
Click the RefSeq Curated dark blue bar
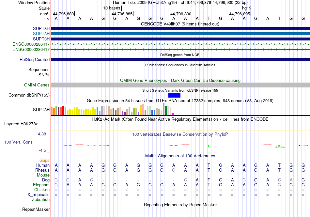(180, 59)
